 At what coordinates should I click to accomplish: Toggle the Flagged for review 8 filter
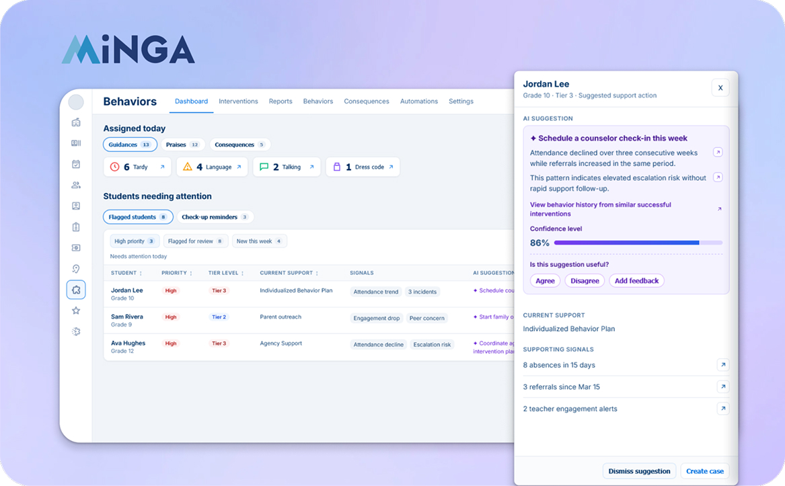196,241
